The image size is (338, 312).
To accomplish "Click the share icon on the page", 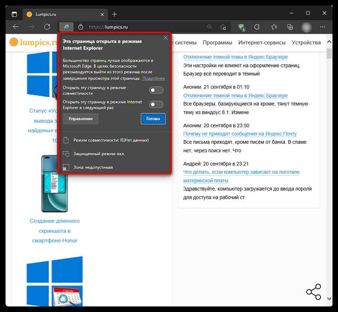I will [x=314, y=292].
